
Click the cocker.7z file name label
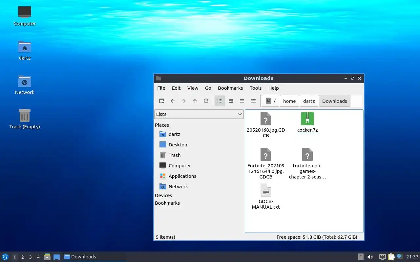point(307,130)
